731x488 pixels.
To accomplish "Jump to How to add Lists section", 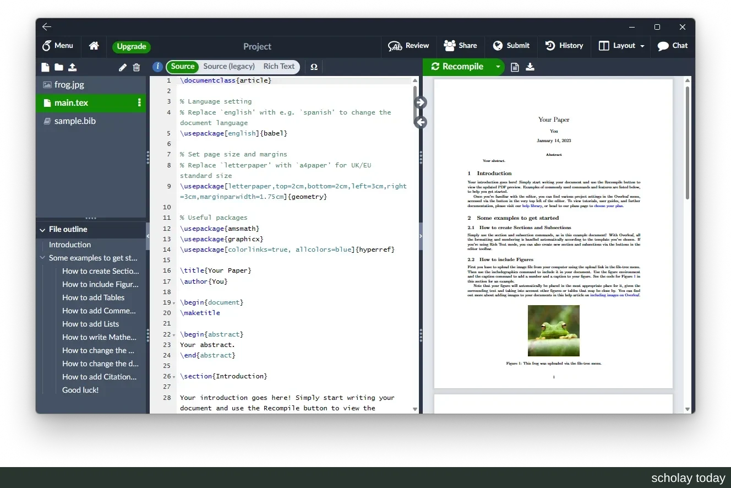I will point(90,324).
